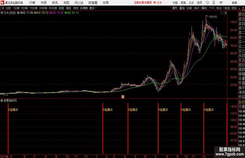Click the MA5: 71.95 indicator value
Image resolution: width=245 pixels, height=158 pixels.
tap(27, 13)
